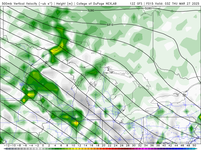Click the 'F015' forecast hour text

tap(150, 3)
